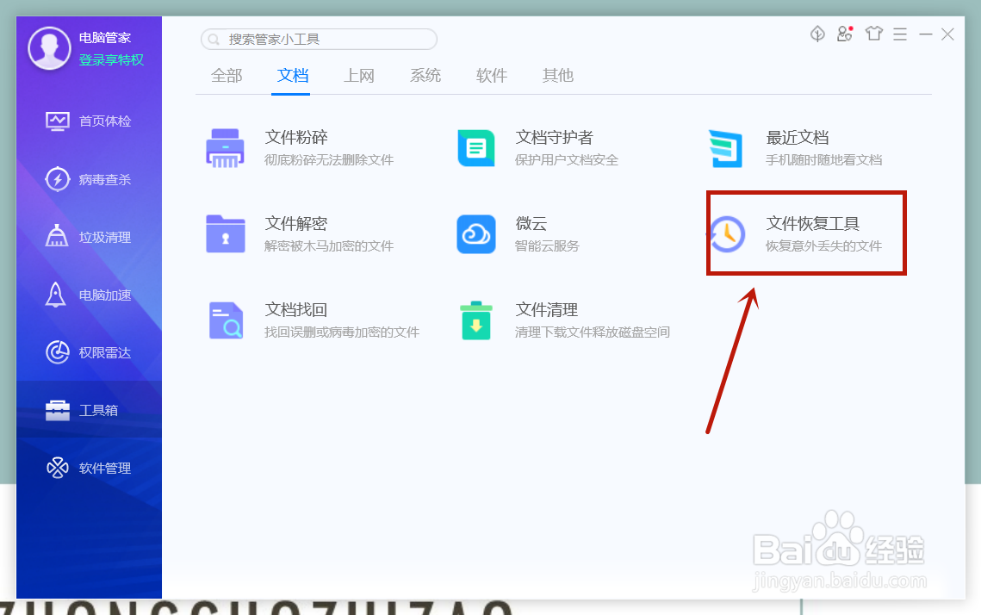981x615 pixels.
Task: Click the 电脑管家 title text
Action: pos(104,38)
